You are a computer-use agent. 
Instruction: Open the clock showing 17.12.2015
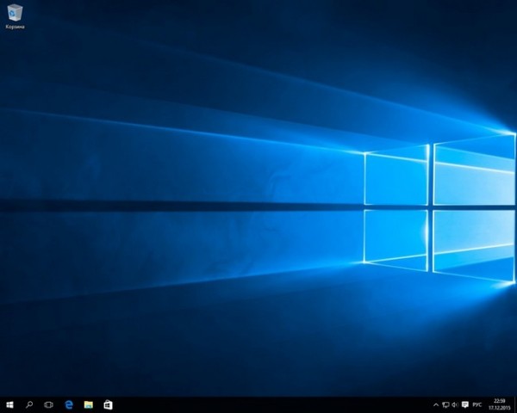tap(499, 404)
